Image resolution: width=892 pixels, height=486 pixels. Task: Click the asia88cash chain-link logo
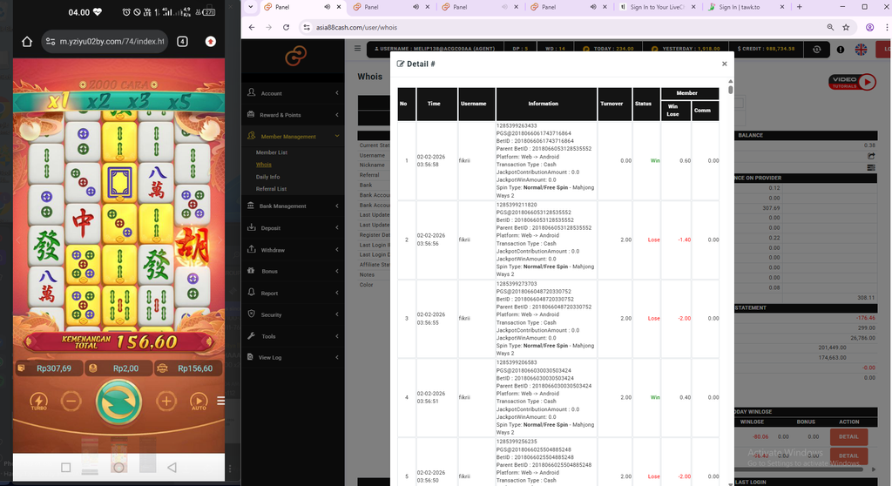[x=296, y=56]
